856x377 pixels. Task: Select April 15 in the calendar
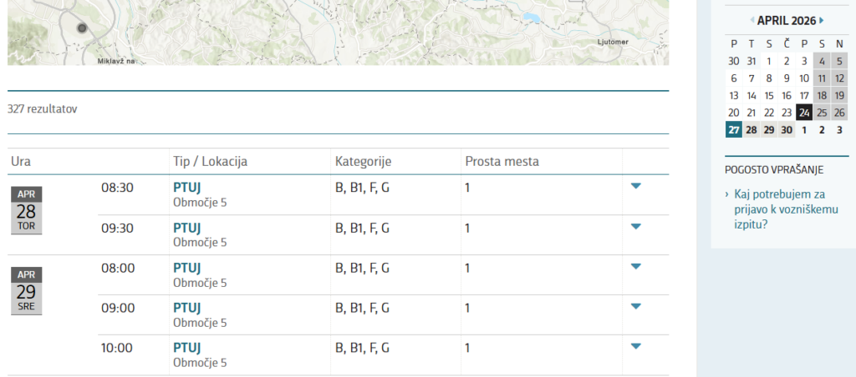pyautogui.click(x=769, y=95)
